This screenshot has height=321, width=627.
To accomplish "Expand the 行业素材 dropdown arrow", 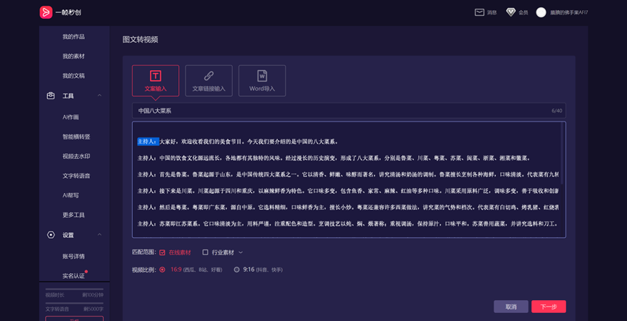I will pos(241,252).
